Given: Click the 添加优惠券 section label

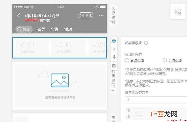Looking at the screenshot, I should [133, 55].
